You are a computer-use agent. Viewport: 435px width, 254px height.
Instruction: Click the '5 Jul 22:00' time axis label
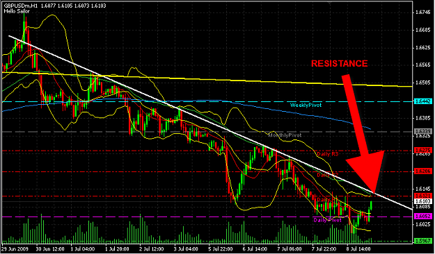tap(221, 249)
